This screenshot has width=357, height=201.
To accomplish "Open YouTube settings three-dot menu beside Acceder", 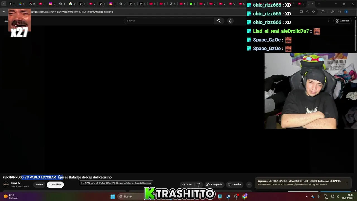I will (x=329, y=21).
